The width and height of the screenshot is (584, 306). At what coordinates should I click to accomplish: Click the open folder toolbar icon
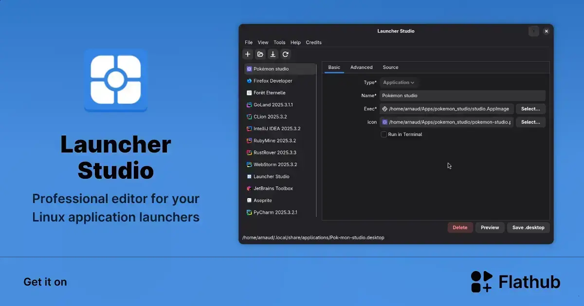coord(260,54)
